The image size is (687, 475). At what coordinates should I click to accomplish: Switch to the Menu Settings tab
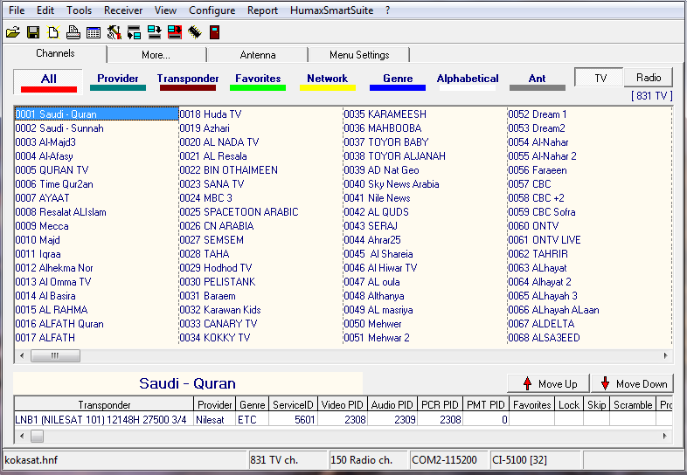pos(359,55)
